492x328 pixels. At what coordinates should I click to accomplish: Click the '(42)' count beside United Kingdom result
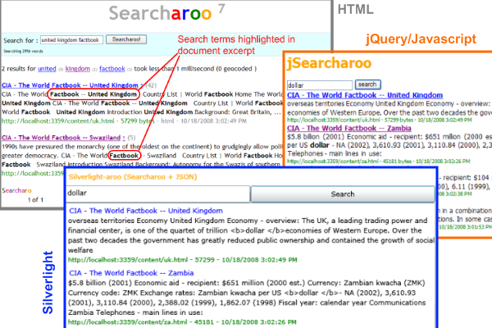(x=151, y=85)
